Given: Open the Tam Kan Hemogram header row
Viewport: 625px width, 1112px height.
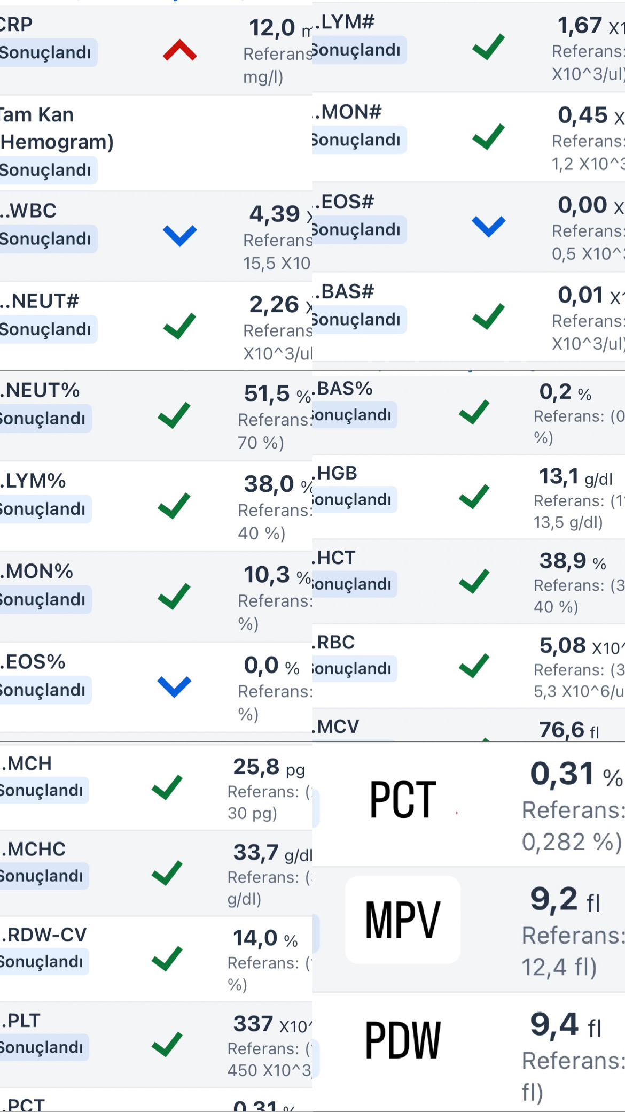Looking at the screenshot, I should (156, 143).
